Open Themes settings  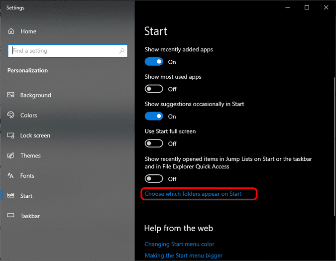30,155
